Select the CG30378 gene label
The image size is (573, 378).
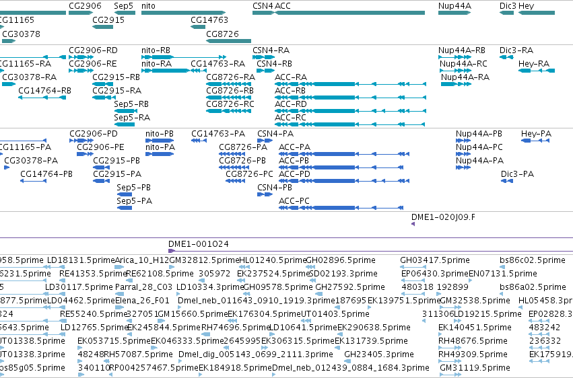coord(21,34)
